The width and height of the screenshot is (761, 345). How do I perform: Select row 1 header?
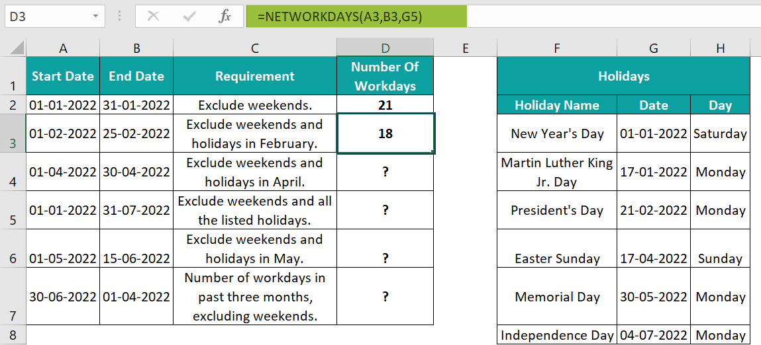tap(13, 75)
